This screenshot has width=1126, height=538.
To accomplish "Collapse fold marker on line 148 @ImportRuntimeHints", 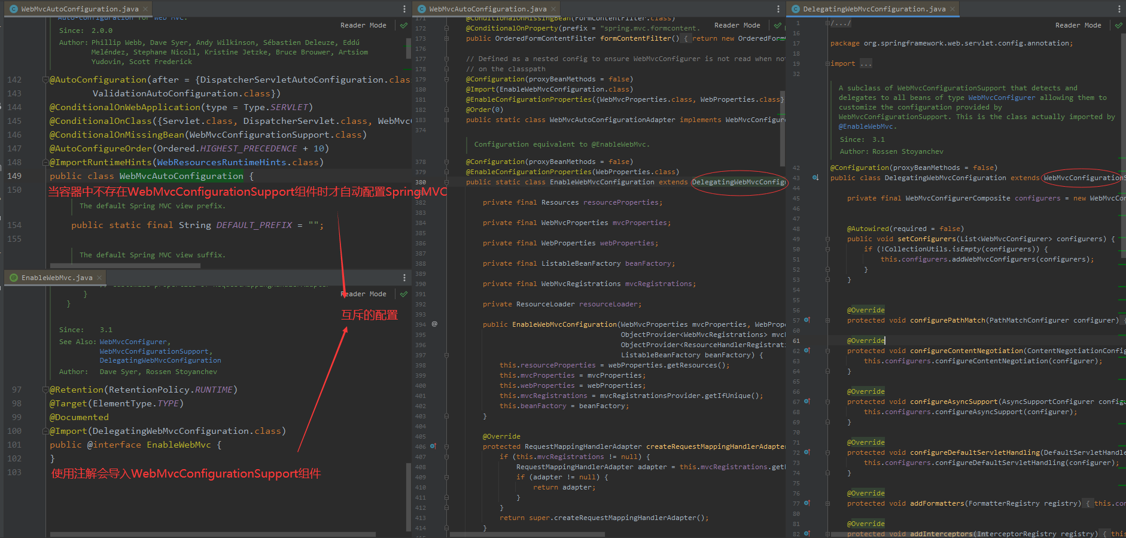I will click(45, 162).
